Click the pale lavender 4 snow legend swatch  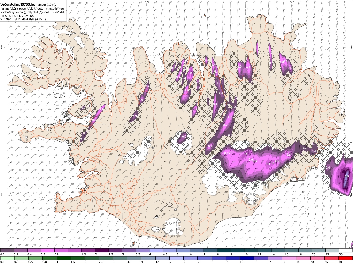[156, 251]
